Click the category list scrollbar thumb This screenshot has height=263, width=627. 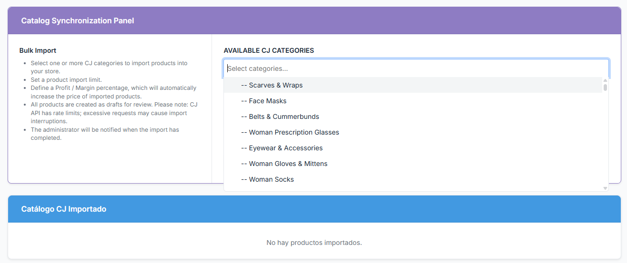[606, 88]
